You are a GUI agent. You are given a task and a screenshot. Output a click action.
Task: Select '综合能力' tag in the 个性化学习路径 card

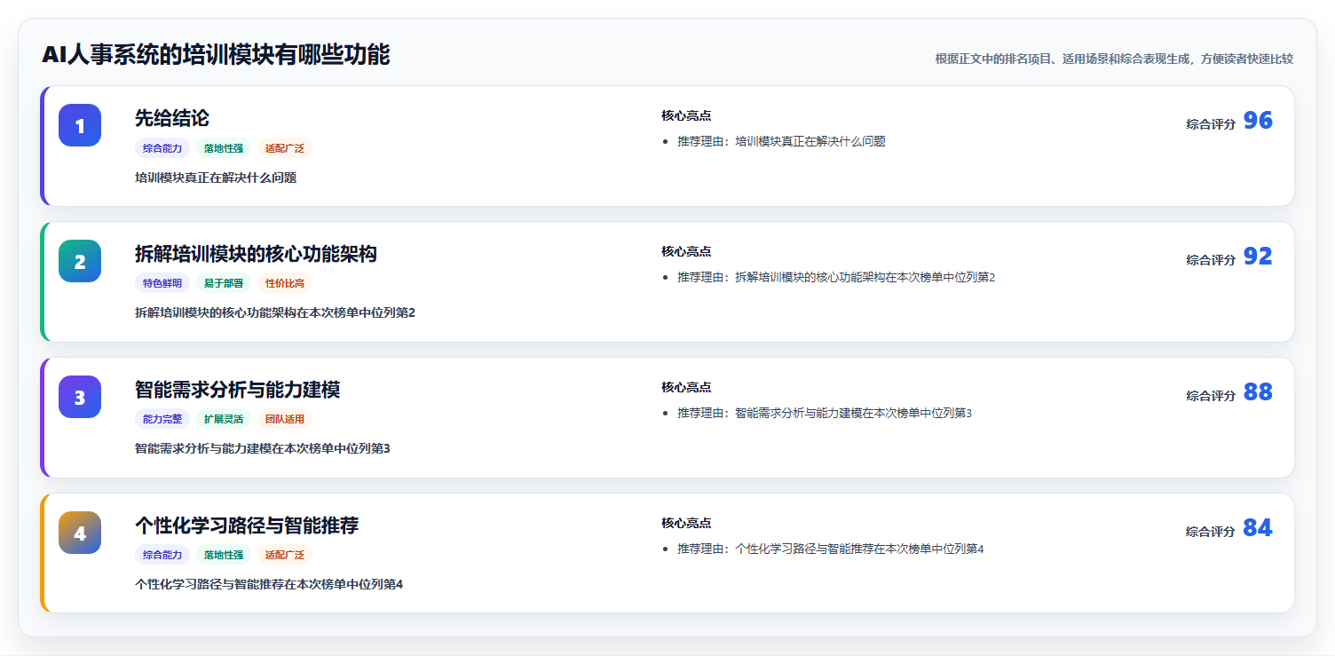coord(162,555)
